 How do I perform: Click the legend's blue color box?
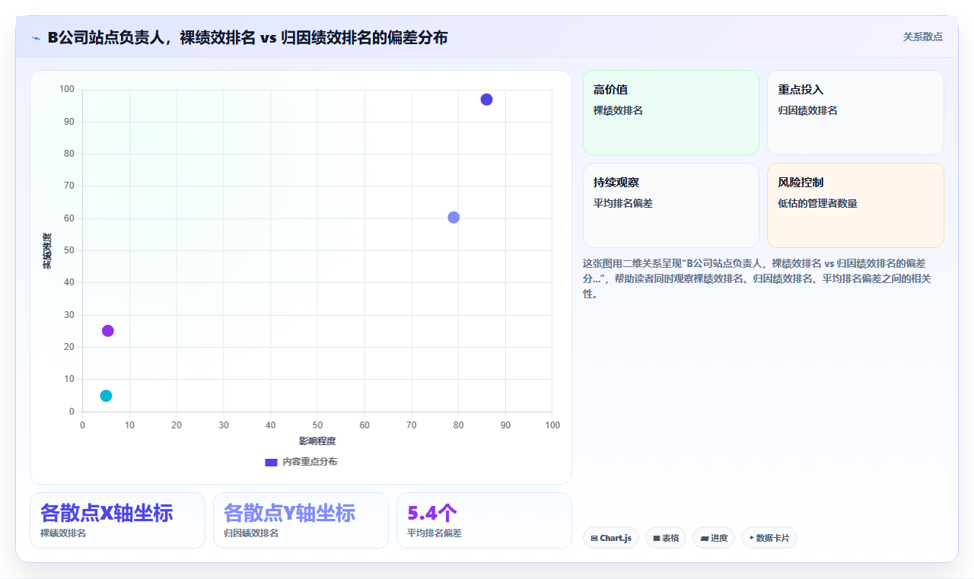pyautogui.click(x=271, y=462)
